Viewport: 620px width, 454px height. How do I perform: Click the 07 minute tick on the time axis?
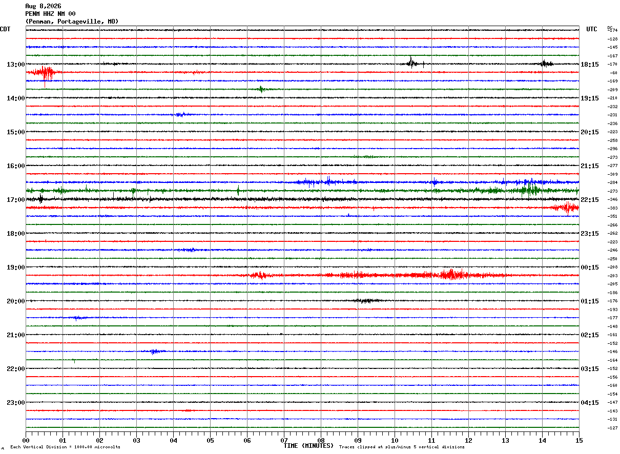284,440
